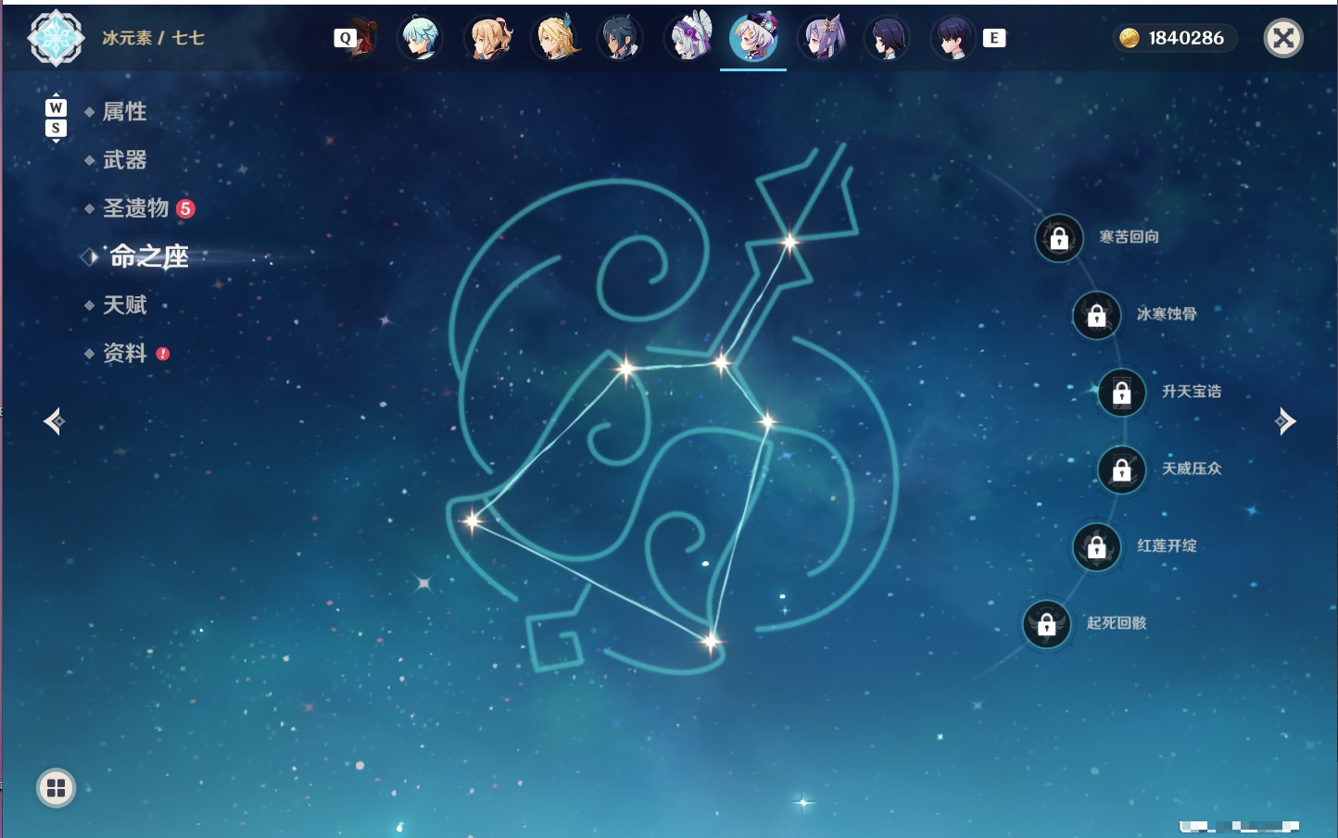Viewport: 1338px width, 838px height.
Task: Open the locked 红莲开绽 constellation node
Action: 1096,547
